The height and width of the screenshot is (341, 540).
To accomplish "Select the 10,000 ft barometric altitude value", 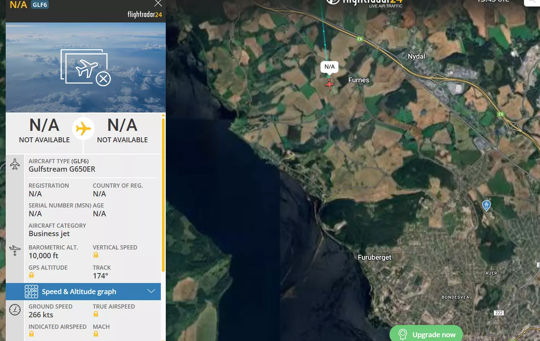I will tap(43, 256).
